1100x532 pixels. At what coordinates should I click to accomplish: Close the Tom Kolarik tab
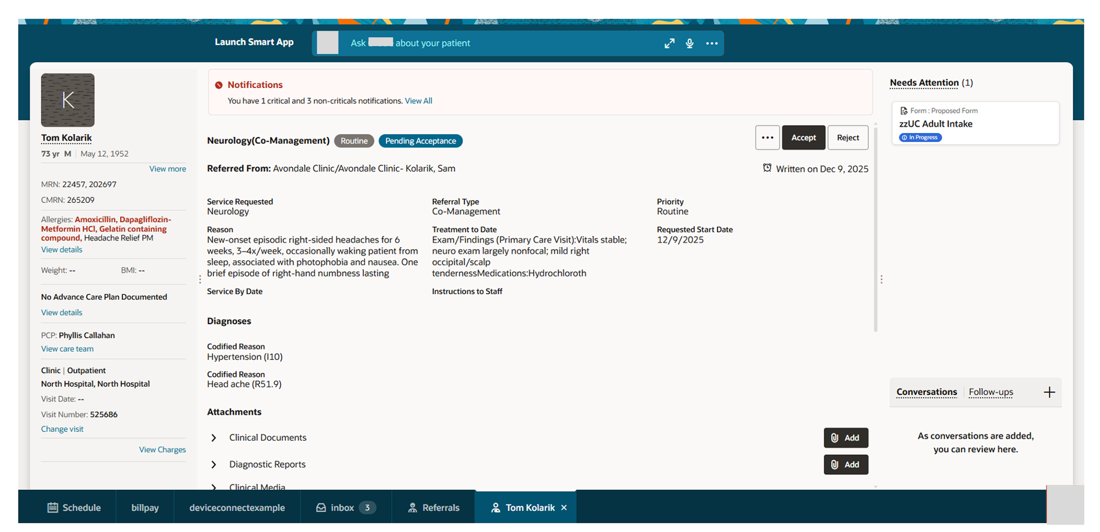click(x=564, y=507)
